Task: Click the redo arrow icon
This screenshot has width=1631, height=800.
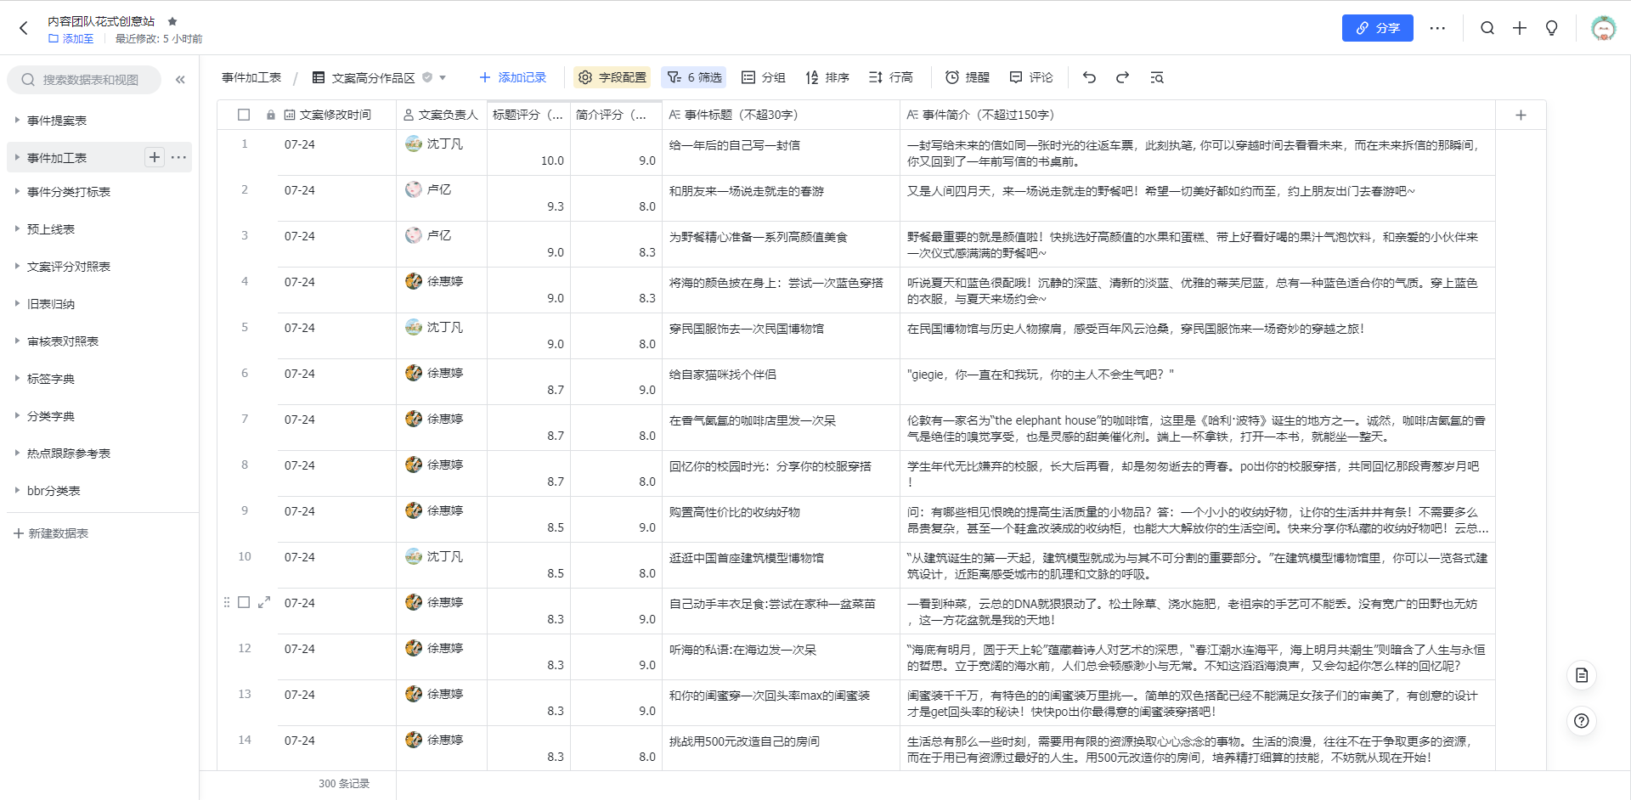Action: (x=1122, y=77)
